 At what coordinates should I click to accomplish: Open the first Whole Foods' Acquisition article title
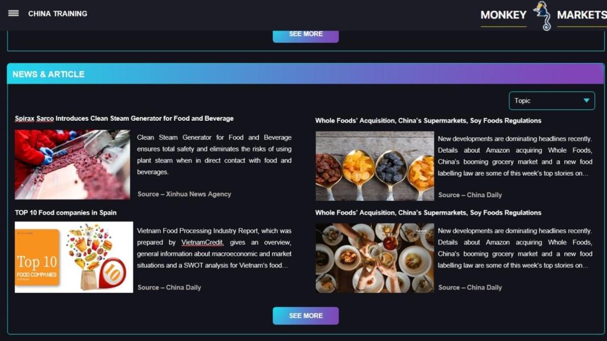pos(428,121)
